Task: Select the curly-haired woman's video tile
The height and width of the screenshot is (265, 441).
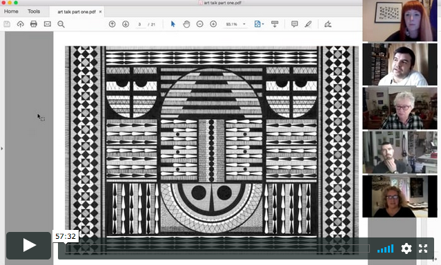Action: click(400, 196)
